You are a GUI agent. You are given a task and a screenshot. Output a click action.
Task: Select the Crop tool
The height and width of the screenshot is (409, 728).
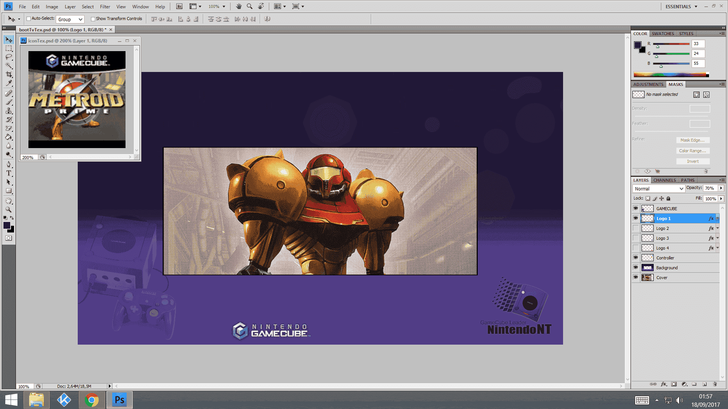click(9, 75)
